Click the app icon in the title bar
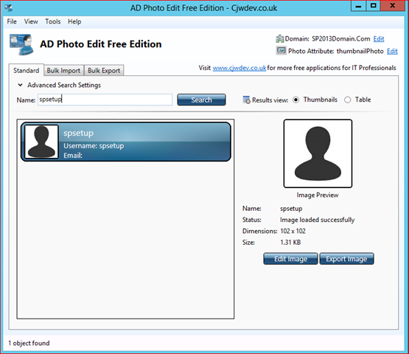409x354 pixels. (9, 8)
